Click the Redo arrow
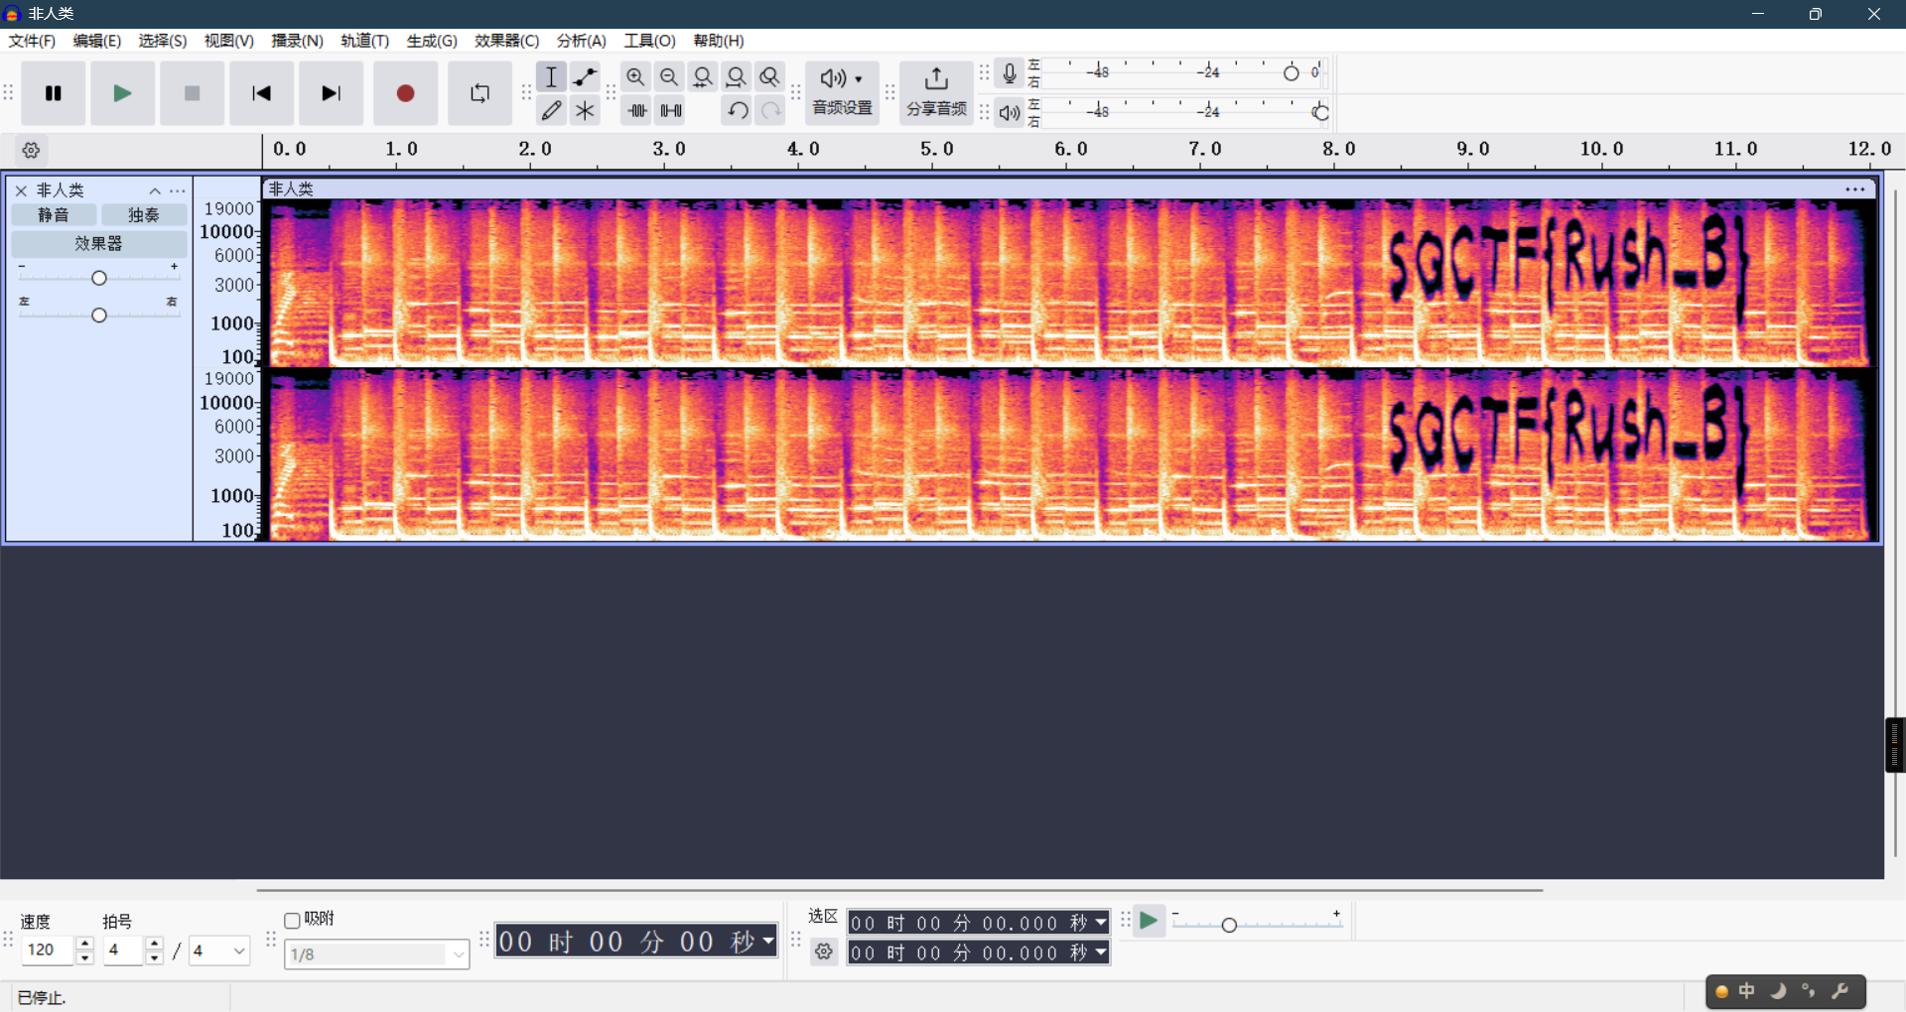This screenshot has width=1906, height=1012. 770,110
